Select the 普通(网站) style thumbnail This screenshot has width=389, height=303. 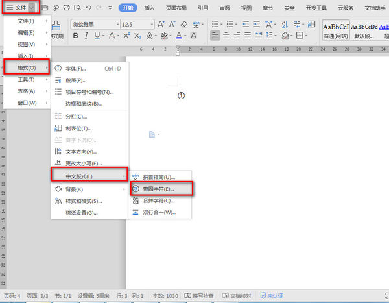tap(336, 30)
